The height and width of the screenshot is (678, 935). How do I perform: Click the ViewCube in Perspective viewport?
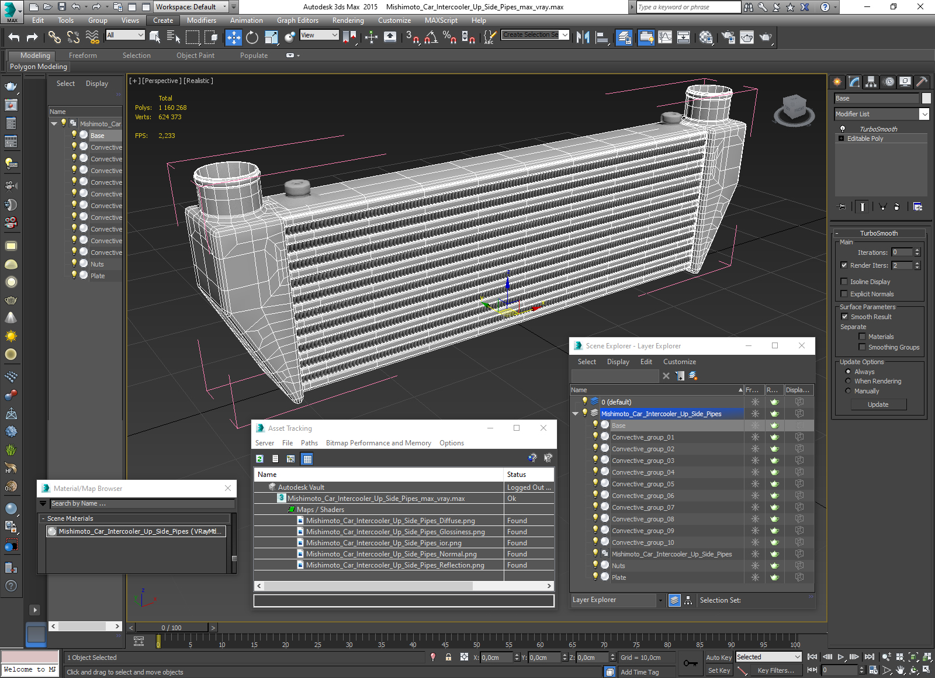794,109
